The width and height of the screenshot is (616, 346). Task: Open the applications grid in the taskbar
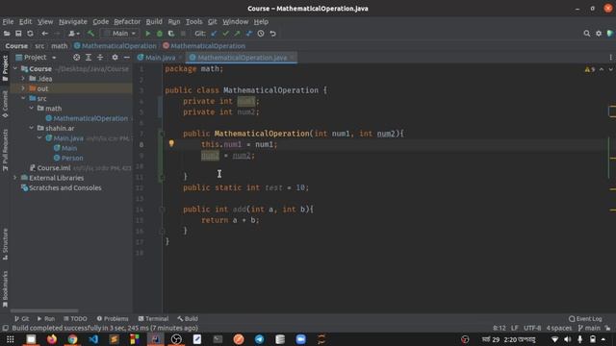coord(11,339)
